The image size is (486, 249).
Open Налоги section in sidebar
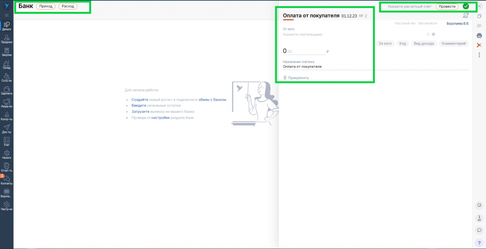coord(7,154)
